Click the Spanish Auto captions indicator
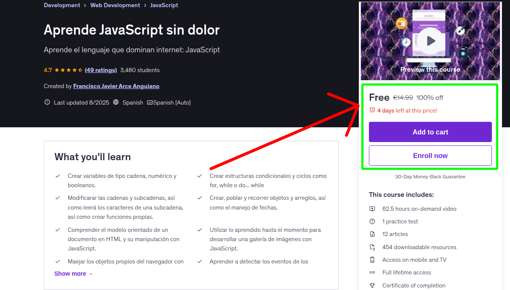 [168, 102]
